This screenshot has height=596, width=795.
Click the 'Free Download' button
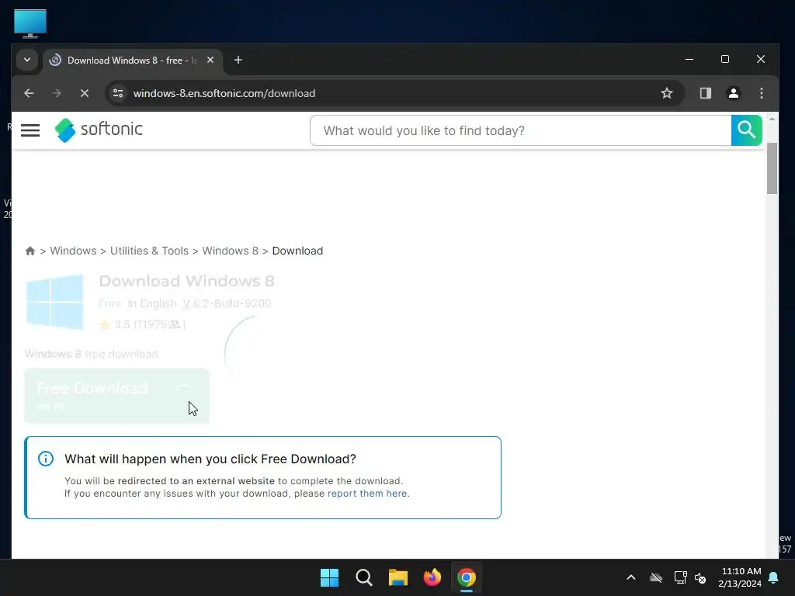[x=116, y=396]
